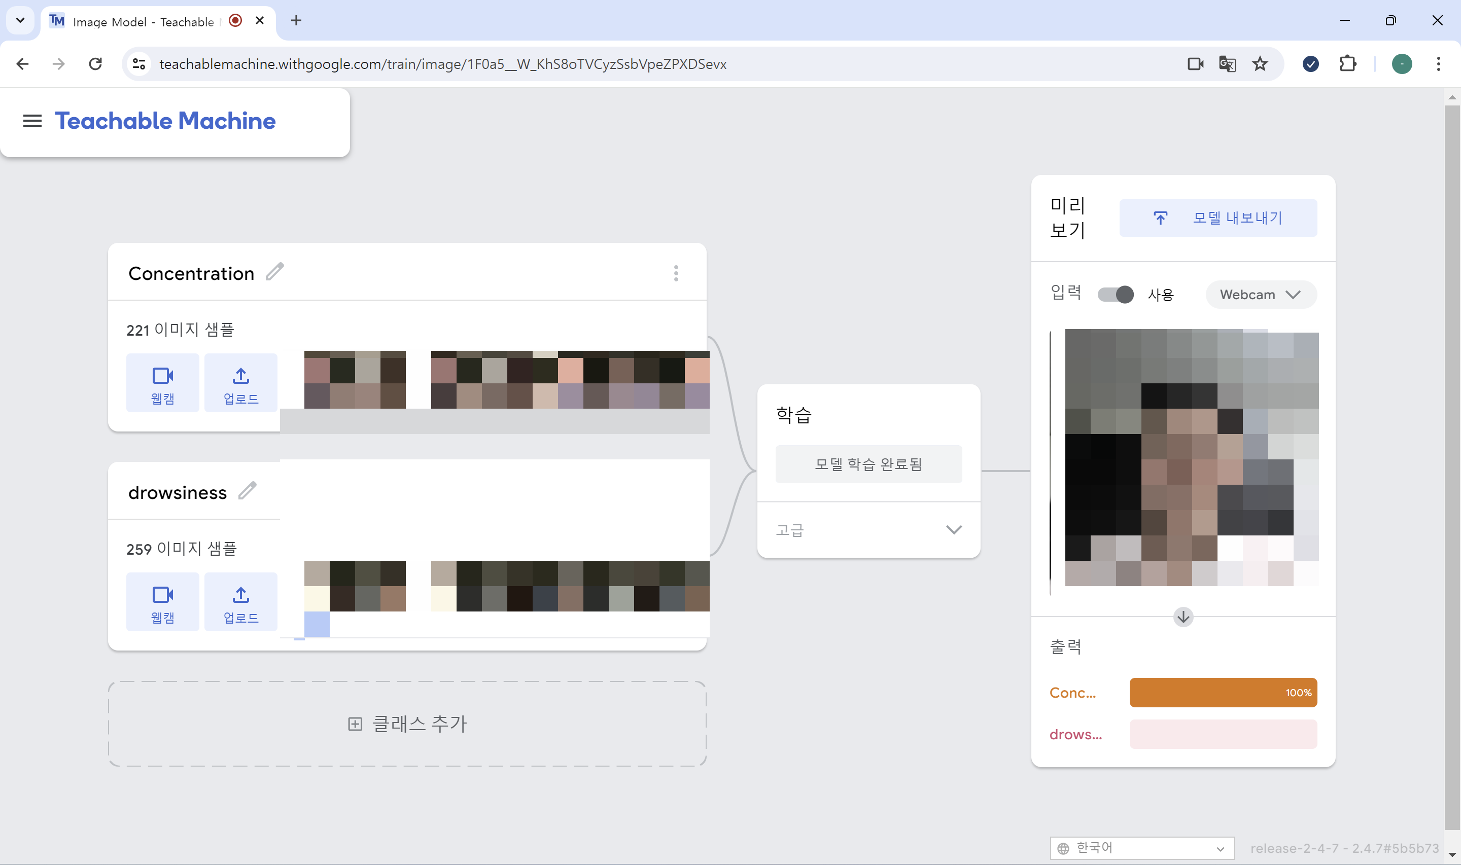Viewport: 1461px width, 865px height.
Task: Select the Image Model - Teachable tab
Action: click(x=157, y=22)
